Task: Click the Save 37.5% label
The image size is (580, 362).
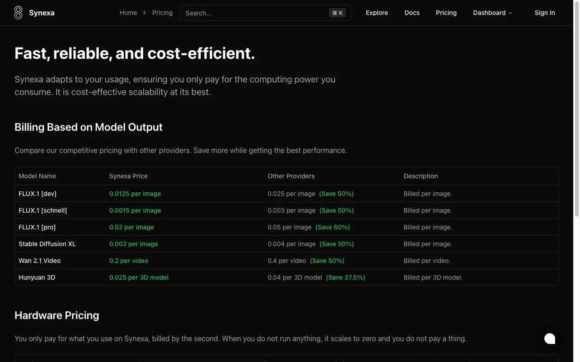Action: pos(346,277)
